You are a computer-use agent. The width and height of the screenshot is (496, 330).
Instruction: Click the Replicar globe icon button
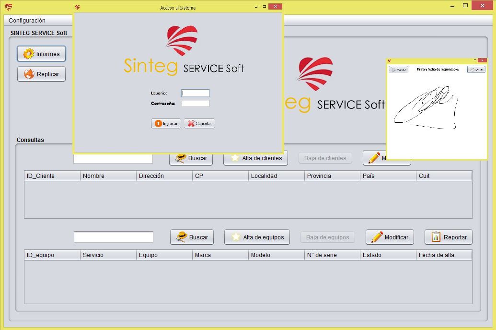point(42,74)
